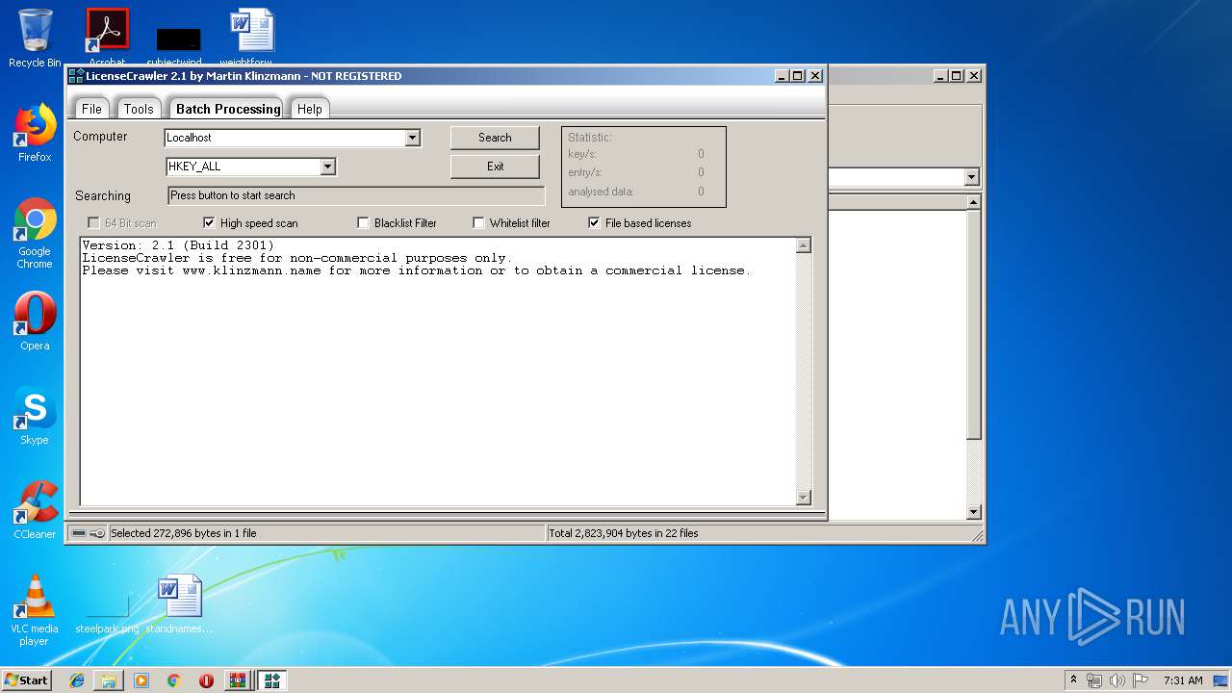This screenshot has width=1232, height=693.
Task: Open network status tray icon
Action: click(x=1094, y=680)
